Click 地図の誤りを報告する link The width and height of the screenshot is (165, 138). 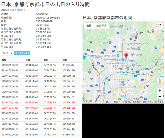[153, 102]
